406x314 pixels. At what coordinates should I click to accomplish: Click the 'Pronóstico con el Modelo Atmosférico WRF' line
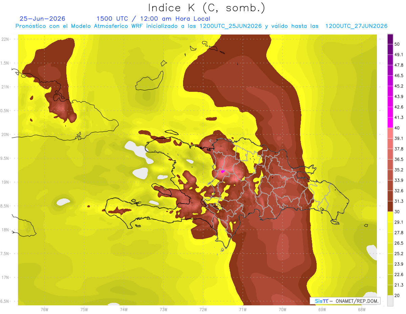(x=201, y=26)
